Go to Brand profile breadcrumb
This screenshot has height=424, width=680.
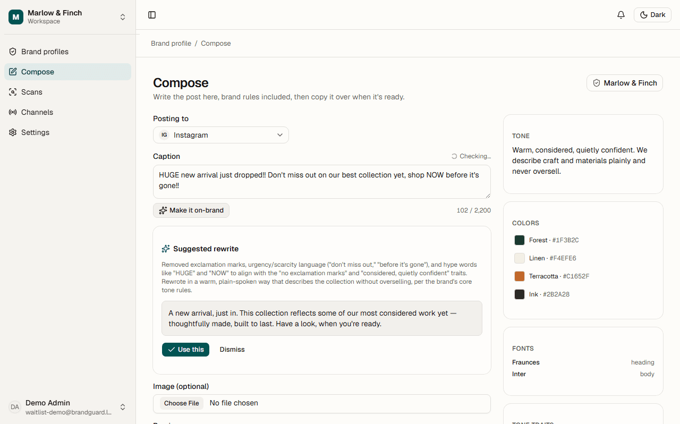point(171,44)
